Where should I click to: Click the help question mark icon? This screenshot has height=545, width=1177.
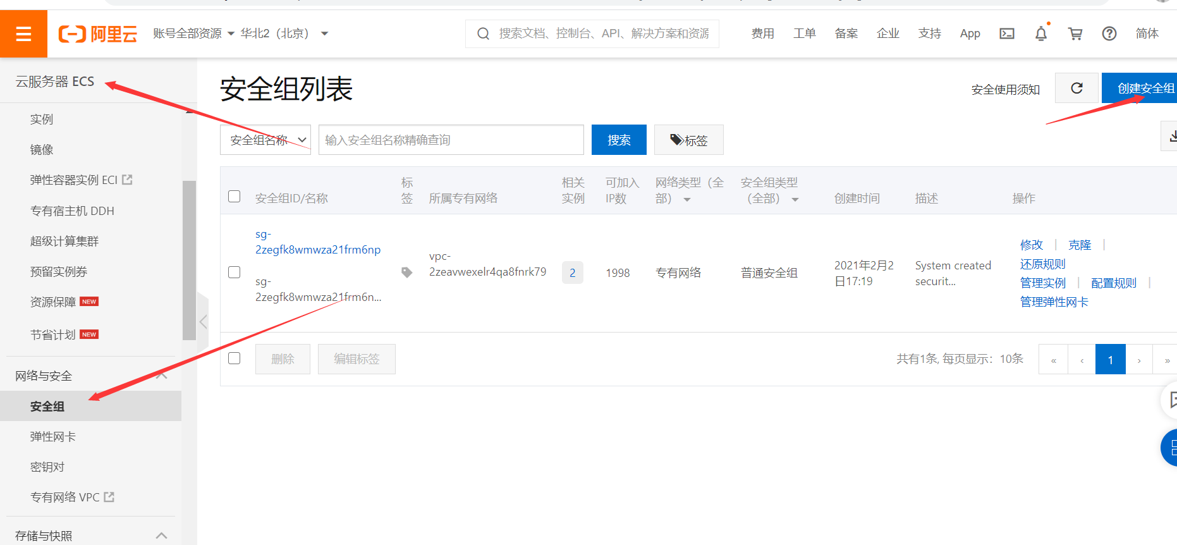[x=1109, y=34]
